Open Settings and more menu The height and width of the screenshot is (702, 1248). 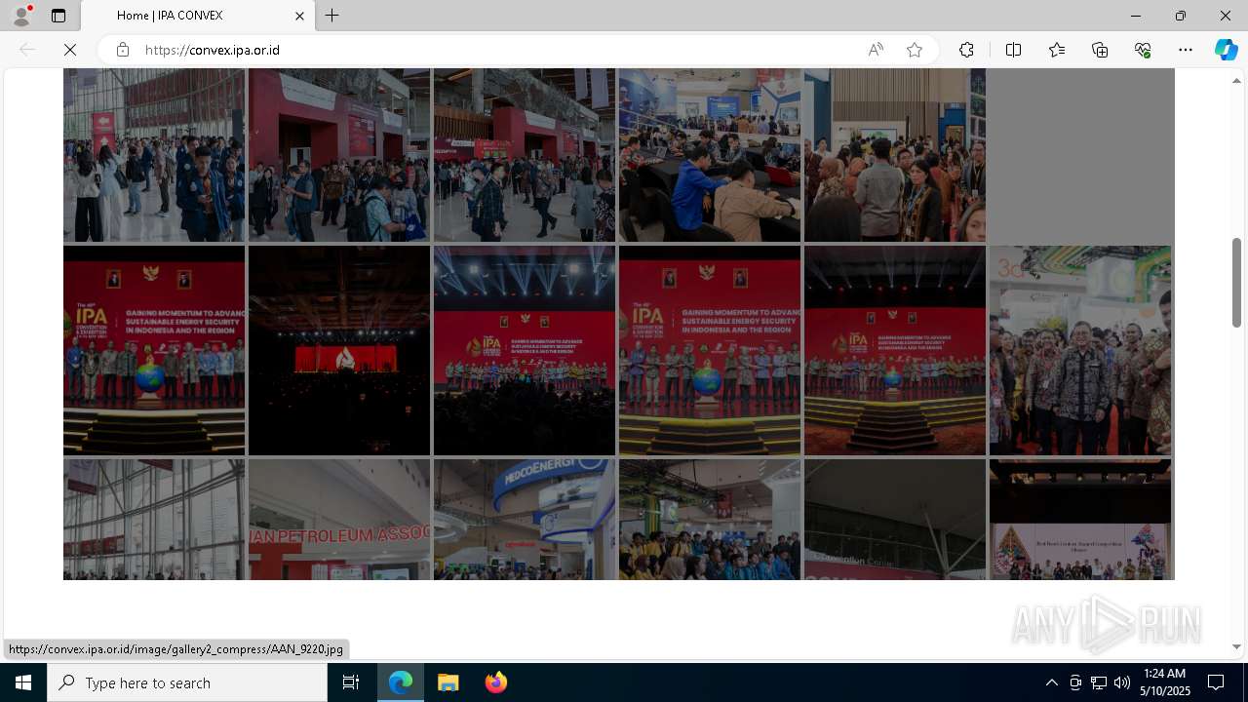click(x=1186, y=50)
